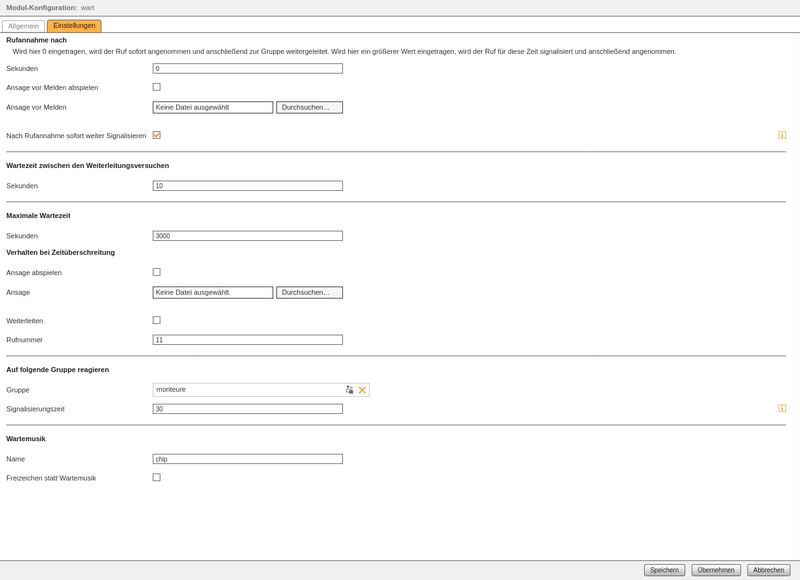Apply changes with Übernehmen
The image size is (800, 580).
(x=716, y=570)
